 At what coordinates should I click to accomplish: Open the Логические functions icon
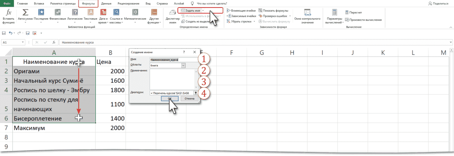74,13
